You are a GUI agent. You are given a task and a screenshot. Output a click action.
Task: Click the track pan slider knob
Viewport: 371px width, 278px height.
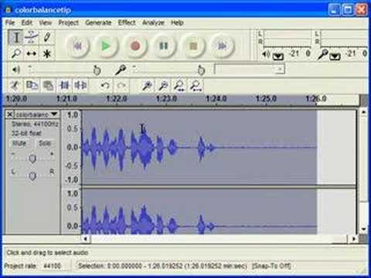[x=32, y=176]
